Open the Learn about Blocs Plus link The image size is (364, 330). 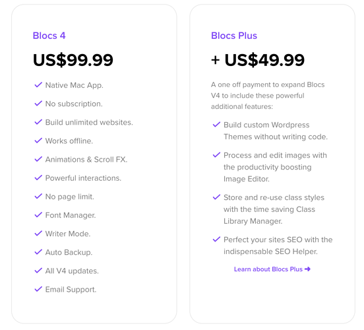(272, 269)
